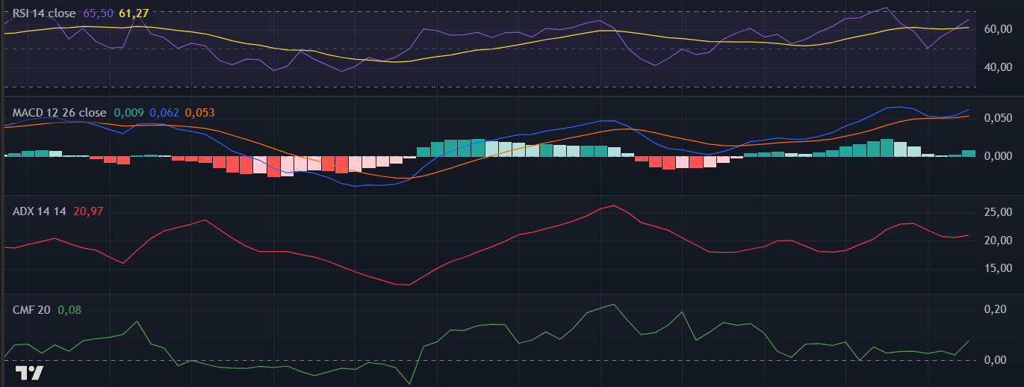Click the 0,20 CMF axis label

coord(996,309)
